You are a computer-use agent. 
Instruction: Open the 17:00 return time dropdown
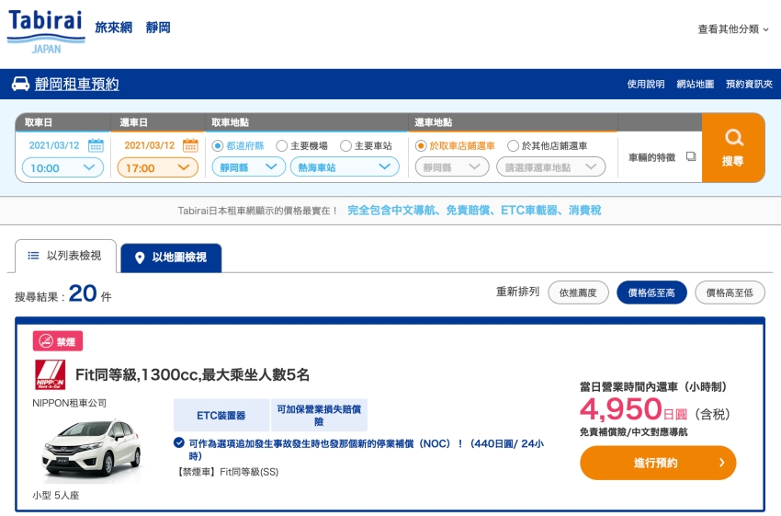(157, 167)
